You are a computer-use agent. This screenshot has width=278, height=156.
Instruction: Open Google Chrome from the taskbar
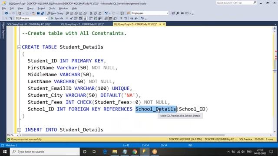(135, 152)
